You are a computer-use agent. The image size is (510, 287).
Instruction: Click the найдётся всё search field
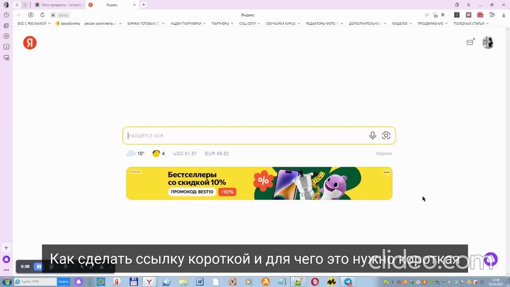[246, 135]
